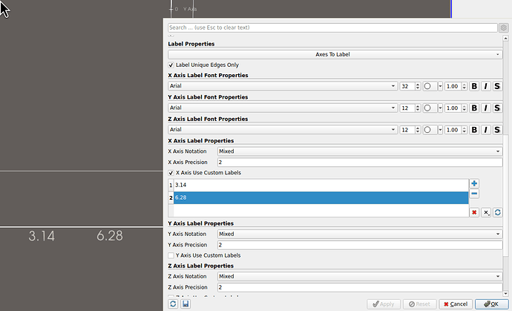This screenshot has width=512, height=311.
Task: Open Y Axis label color menu arrow
Action: pos(440,108)
